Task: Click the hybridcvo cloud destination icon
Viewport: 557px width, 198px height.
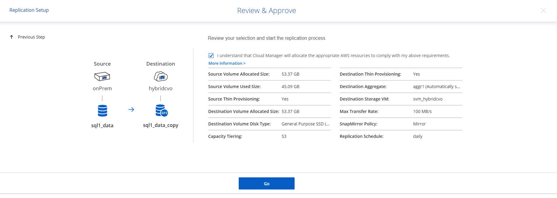Action: pyautogui.click(x=161, y=77)
